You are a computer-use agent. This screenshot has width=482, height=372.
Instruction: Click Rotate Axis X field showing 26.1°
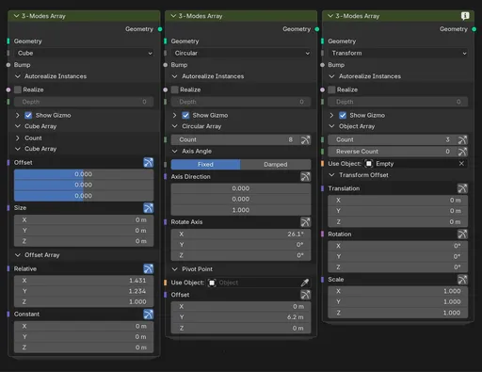(241, 234)
